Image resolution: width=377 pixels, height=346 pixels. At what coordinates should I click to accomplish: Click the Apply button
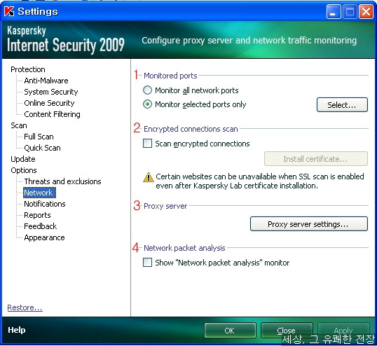[x=343, y=331]
